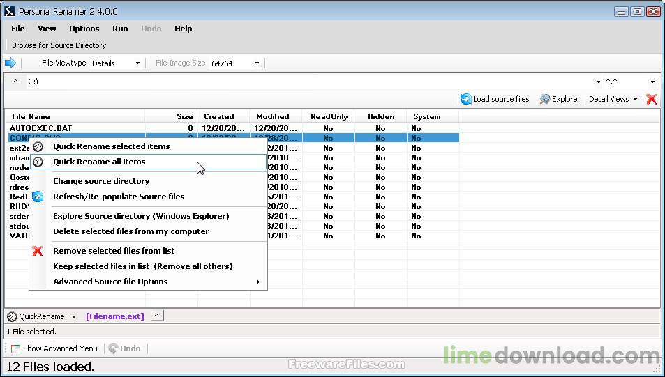Click the up caret beside the C:\ path

15,82
